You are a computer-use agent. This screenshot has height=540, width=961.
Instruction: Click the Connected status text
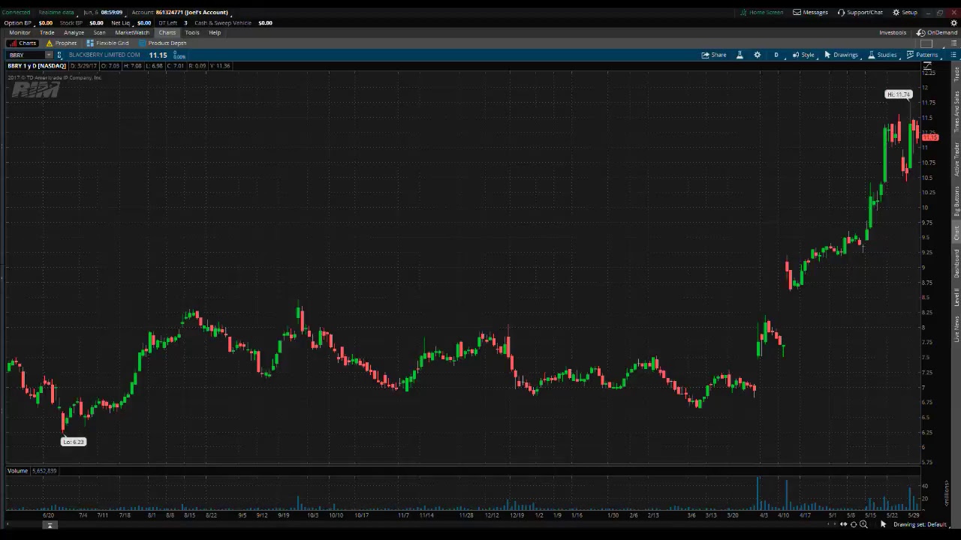pos(16,12)
